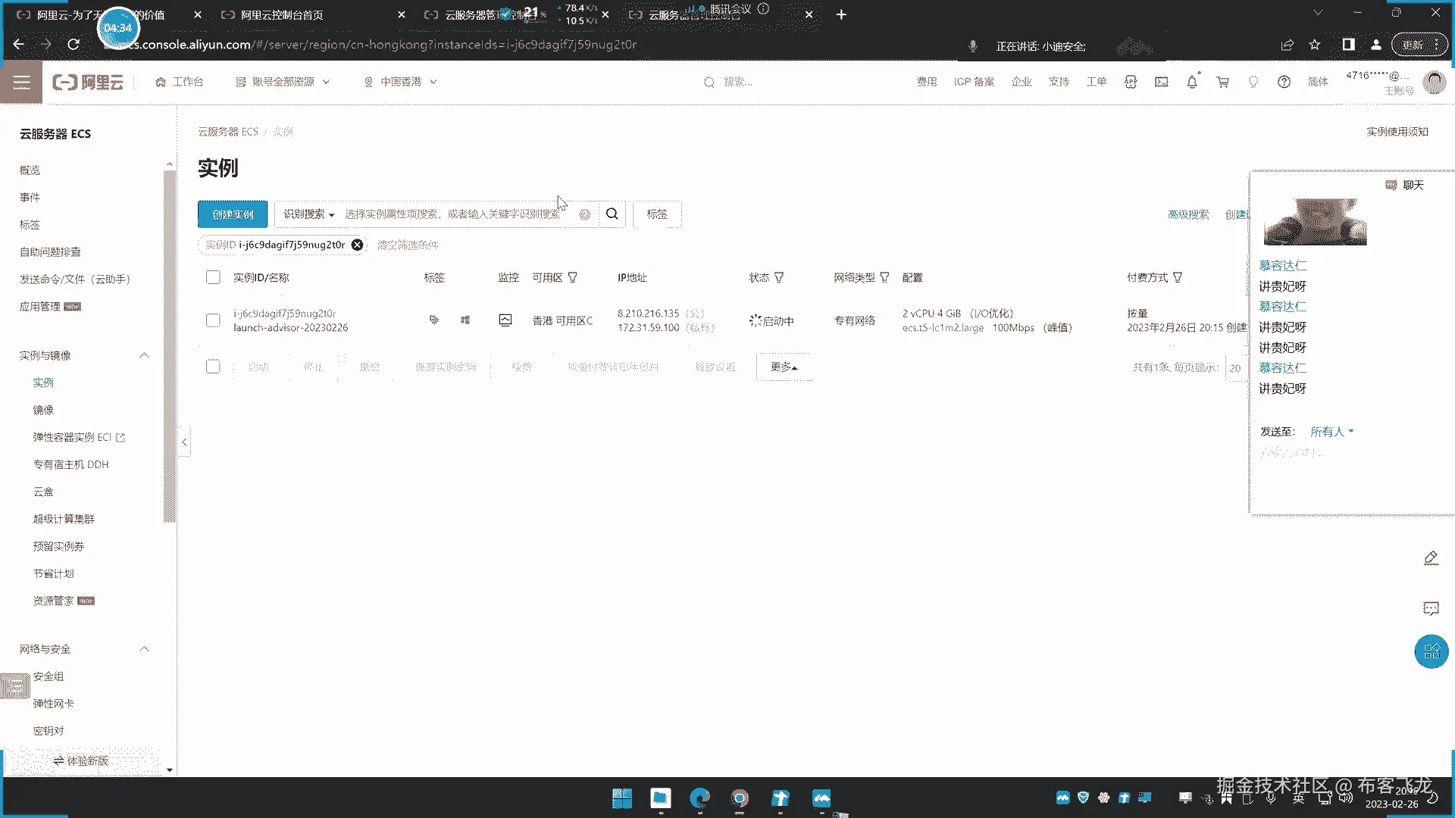Open the Cloud Shell terminal icon
The image size is (1455, 818).
point(1161,82)
